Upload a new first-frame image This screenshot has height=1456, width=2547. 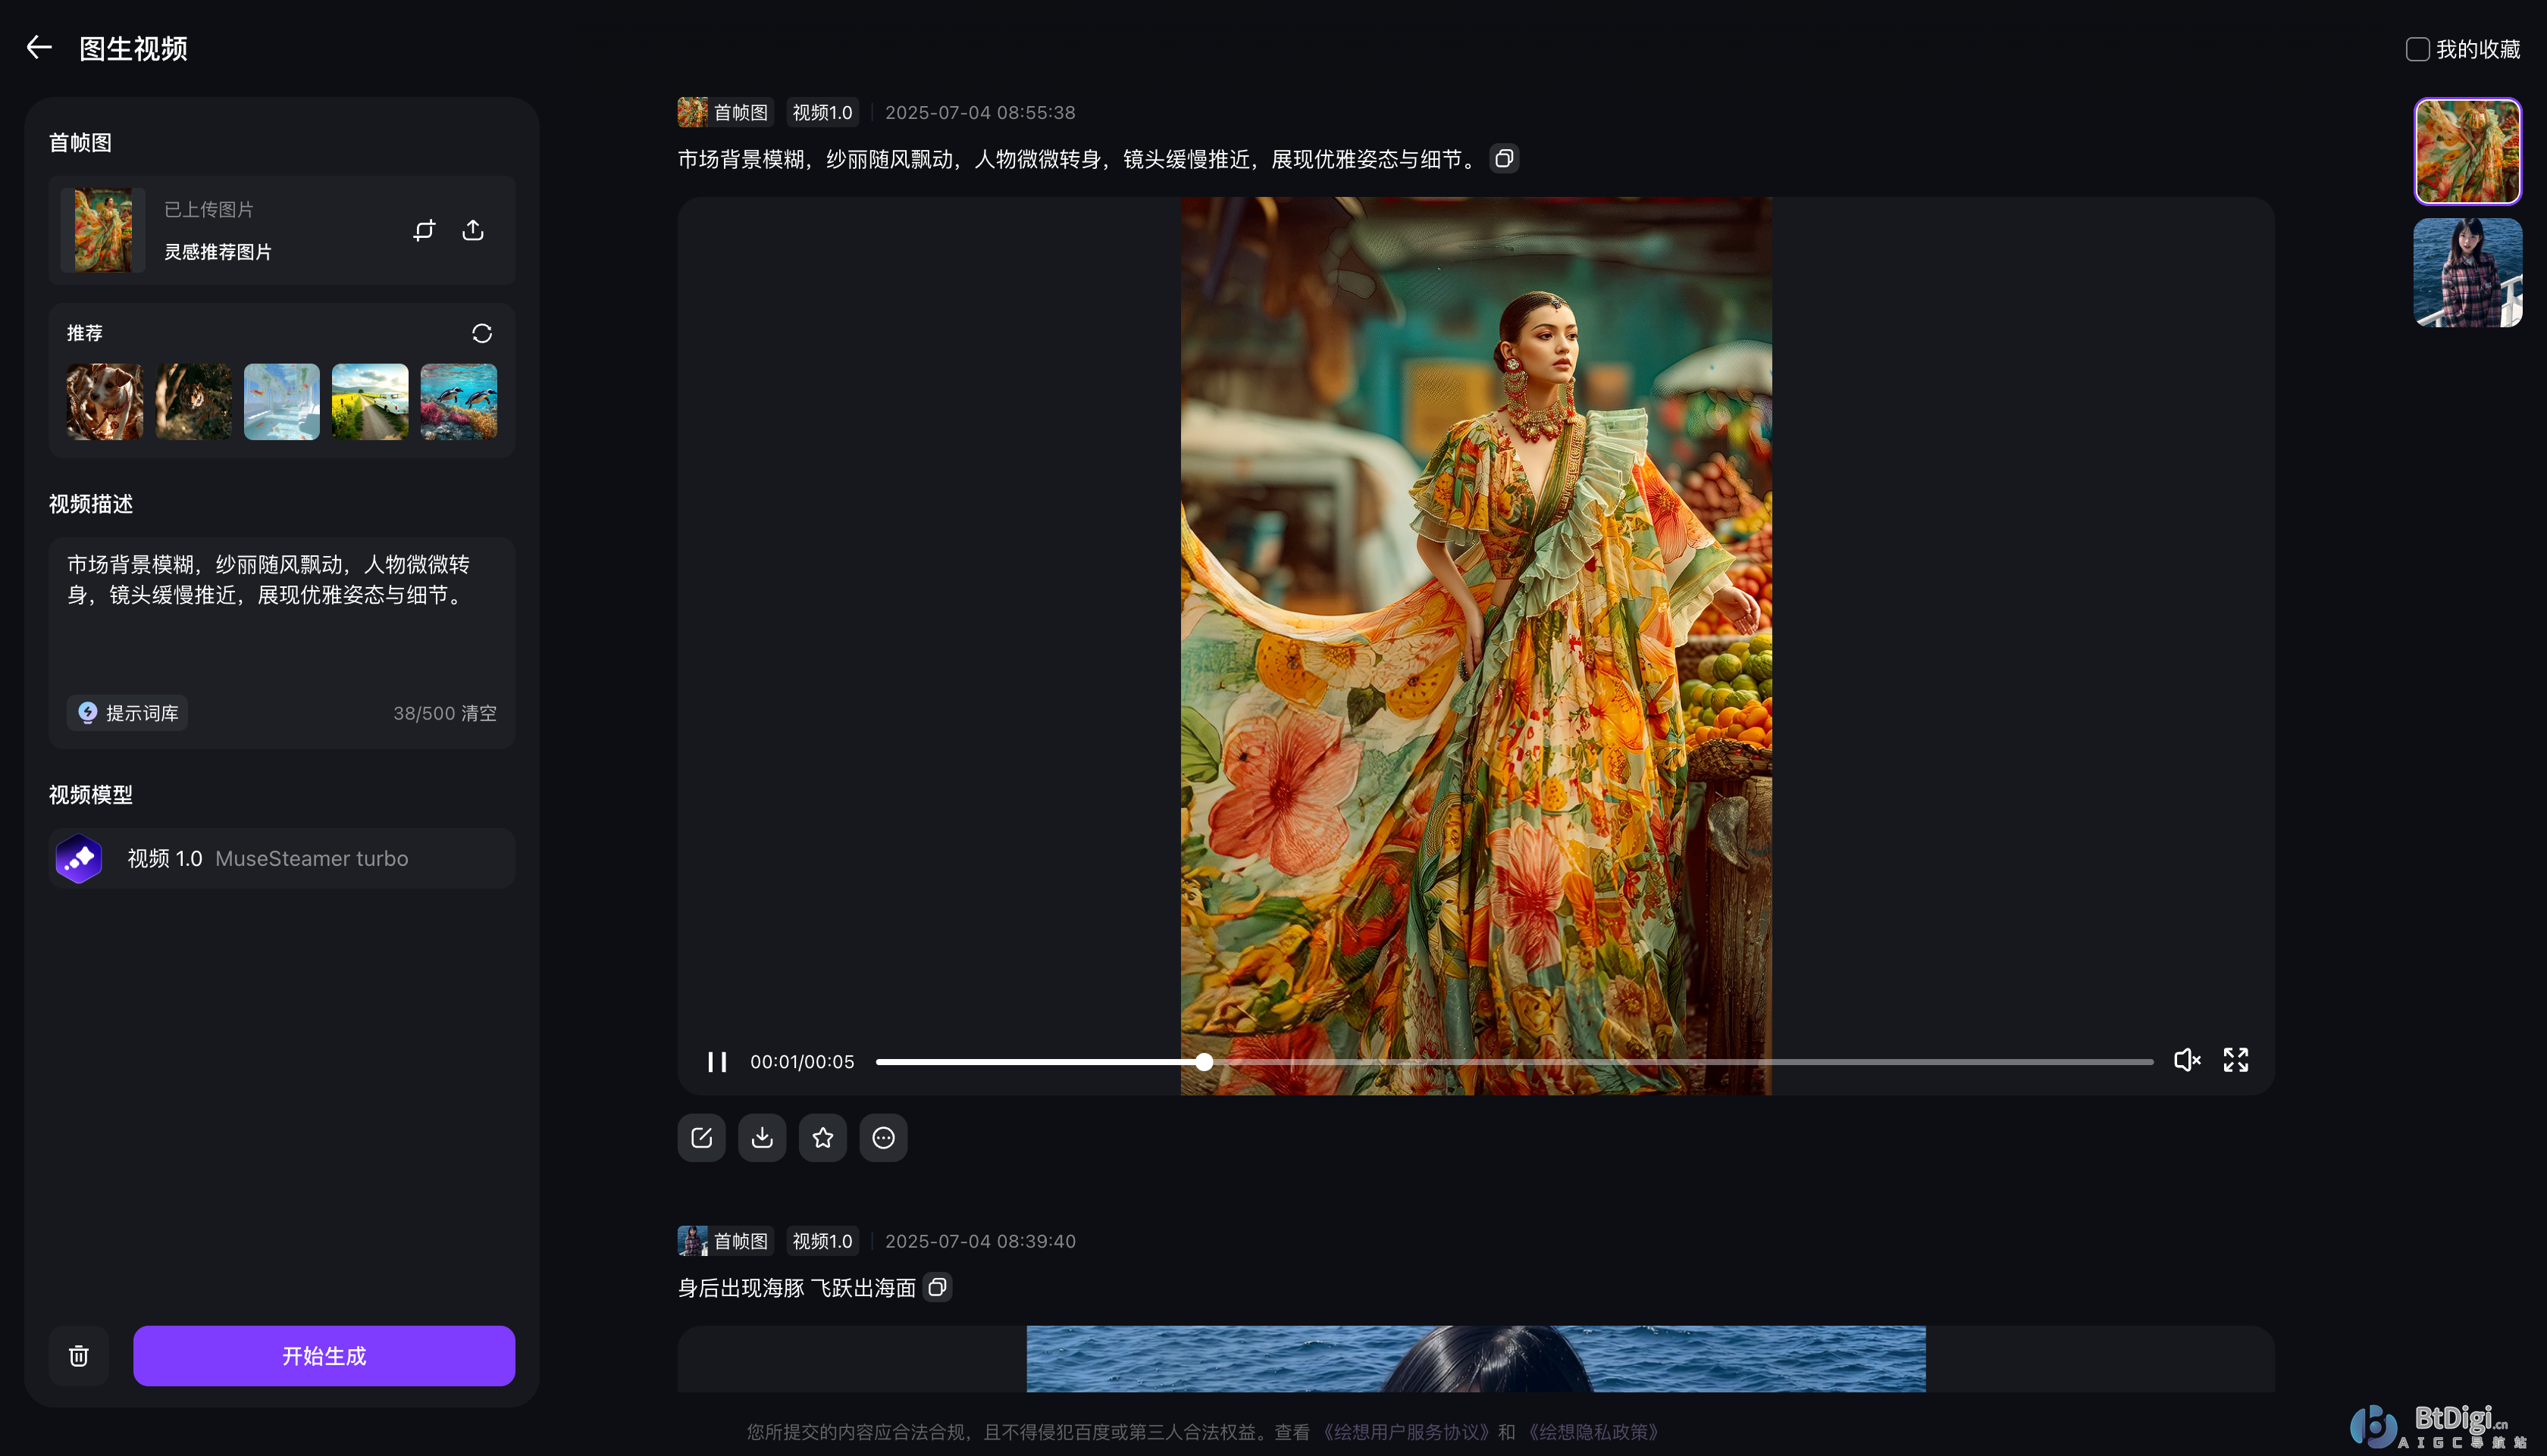472,230
